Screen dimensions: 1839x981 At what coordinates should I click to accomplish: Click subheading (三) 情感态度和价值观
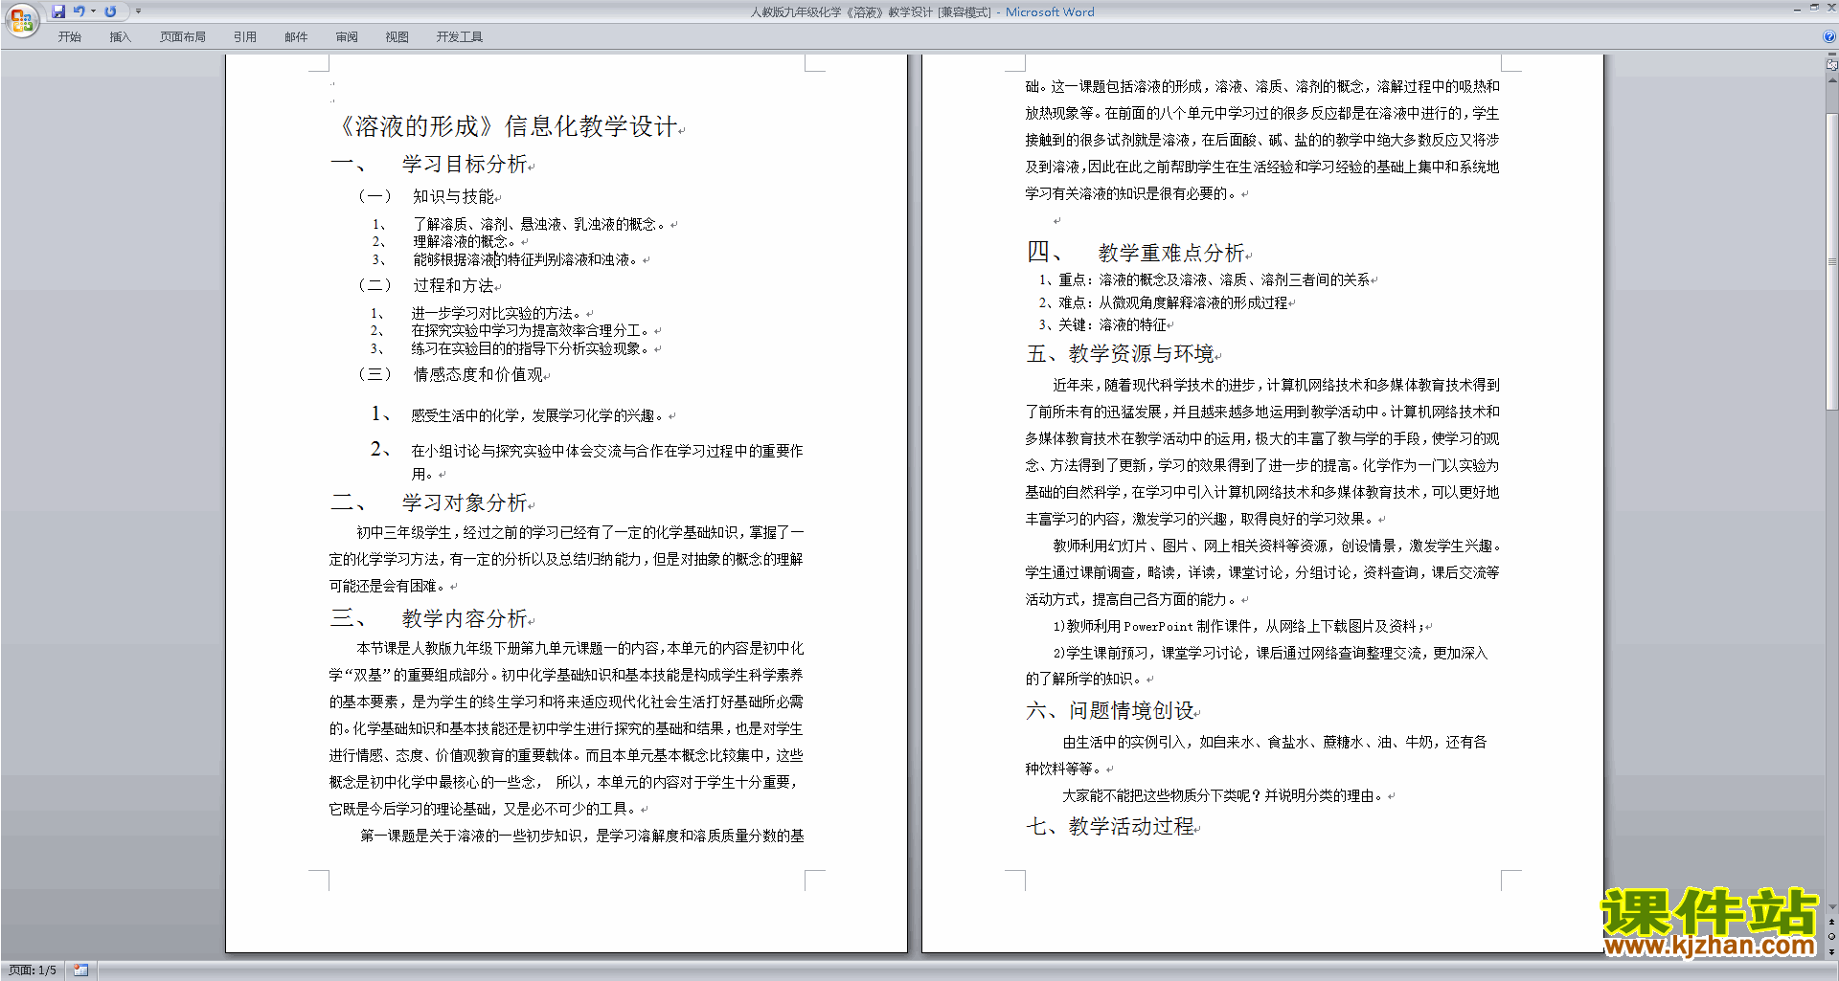click(x=450, y=374)
